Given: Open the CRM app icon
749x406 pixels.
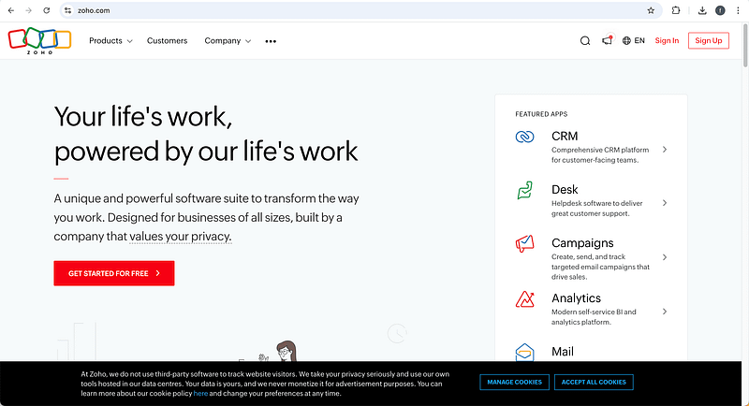Looking at the screenshot, I should pyautogui.click(x=524, y=137).
